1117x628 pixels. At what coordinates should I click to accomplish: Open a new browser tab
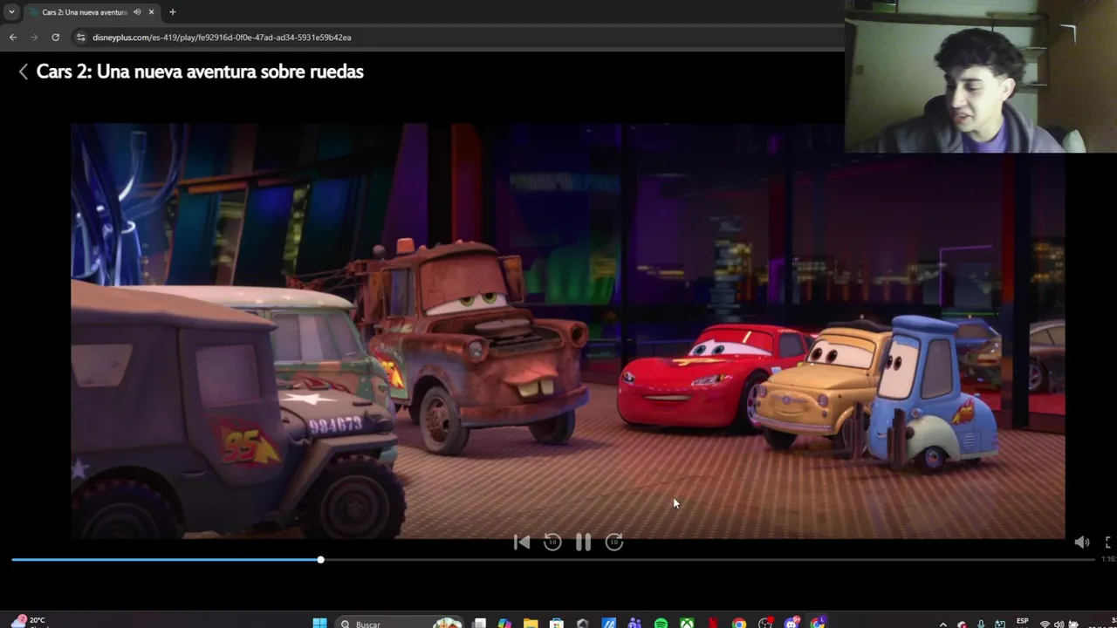coord(172,12)
